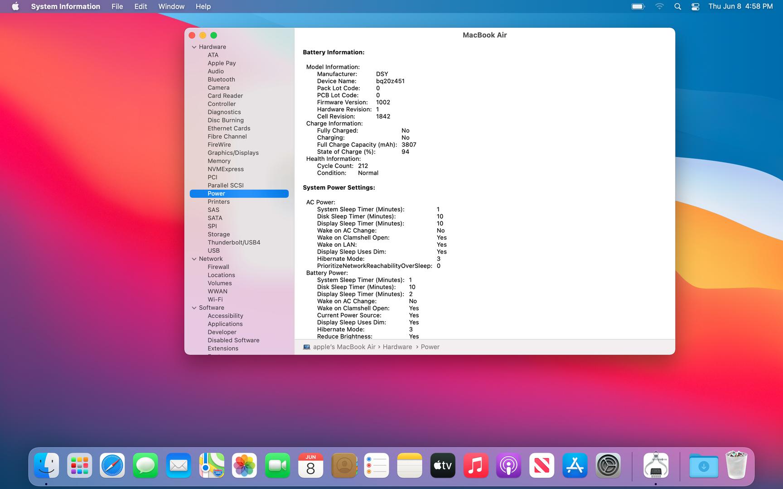Click battery status icon in menu bar
The width and height of the screenshot is (783, 489).
[638, 6]
